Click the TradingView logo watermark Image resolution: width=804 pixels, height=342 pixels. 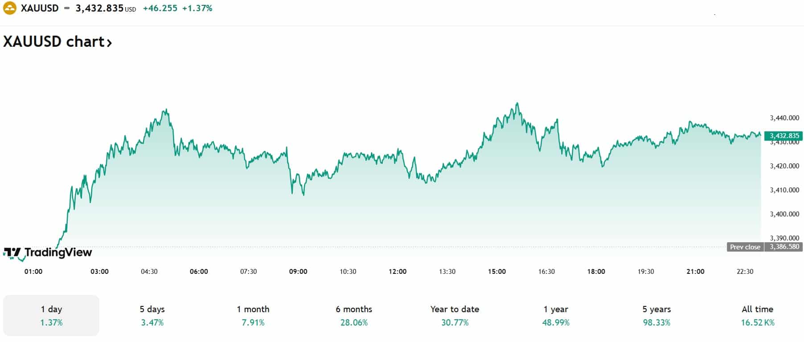[x=48, y=252]
